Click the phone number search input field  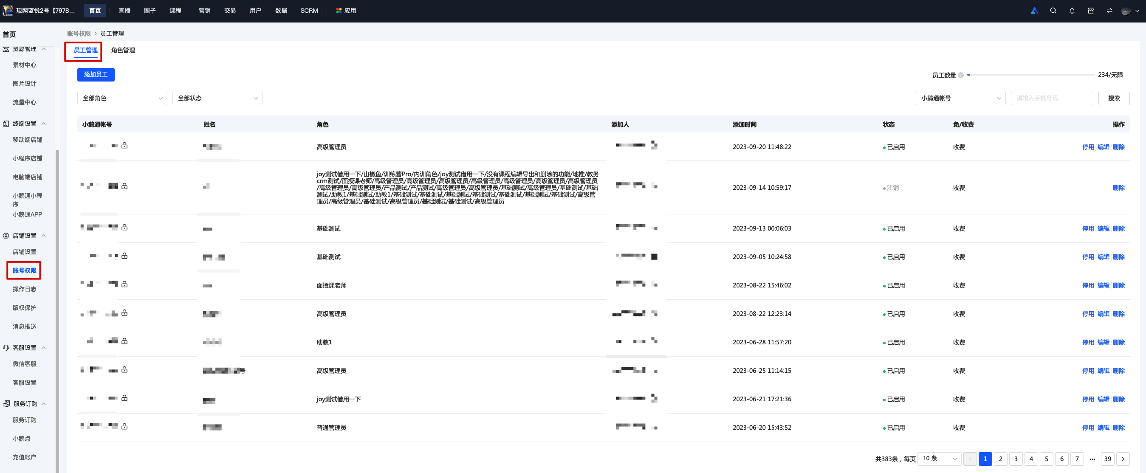click(1051, 98)
